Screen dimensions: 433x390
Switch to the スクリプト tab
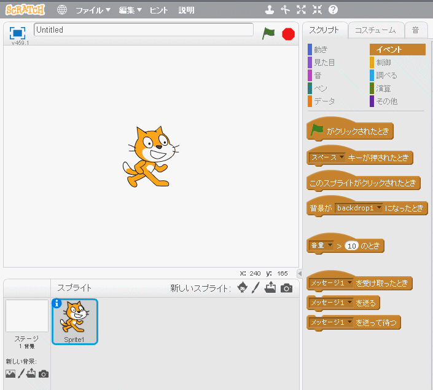(324, 30)
